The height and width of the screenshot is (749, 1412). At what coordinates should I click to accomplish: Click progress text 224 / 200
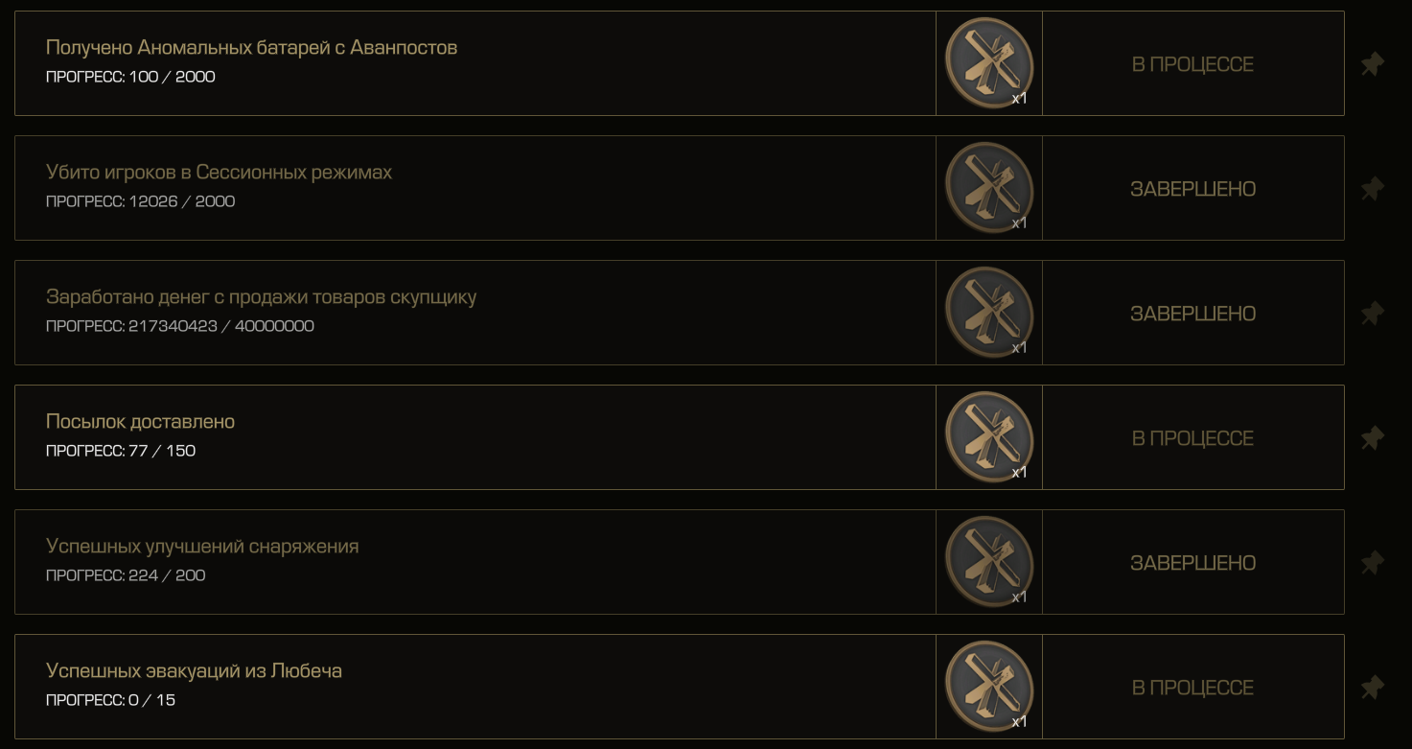coord(167,575)
